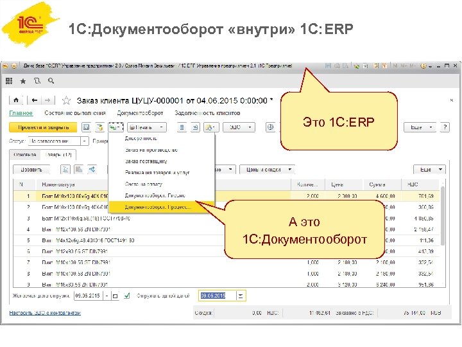Screen dimensions: 462x347
Task: Navigate back with the left arrow
Action: 35,100
